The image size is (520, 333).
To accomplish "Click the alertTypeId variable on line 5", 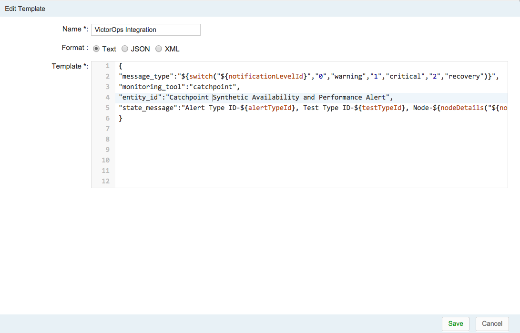I will [270, 108].
